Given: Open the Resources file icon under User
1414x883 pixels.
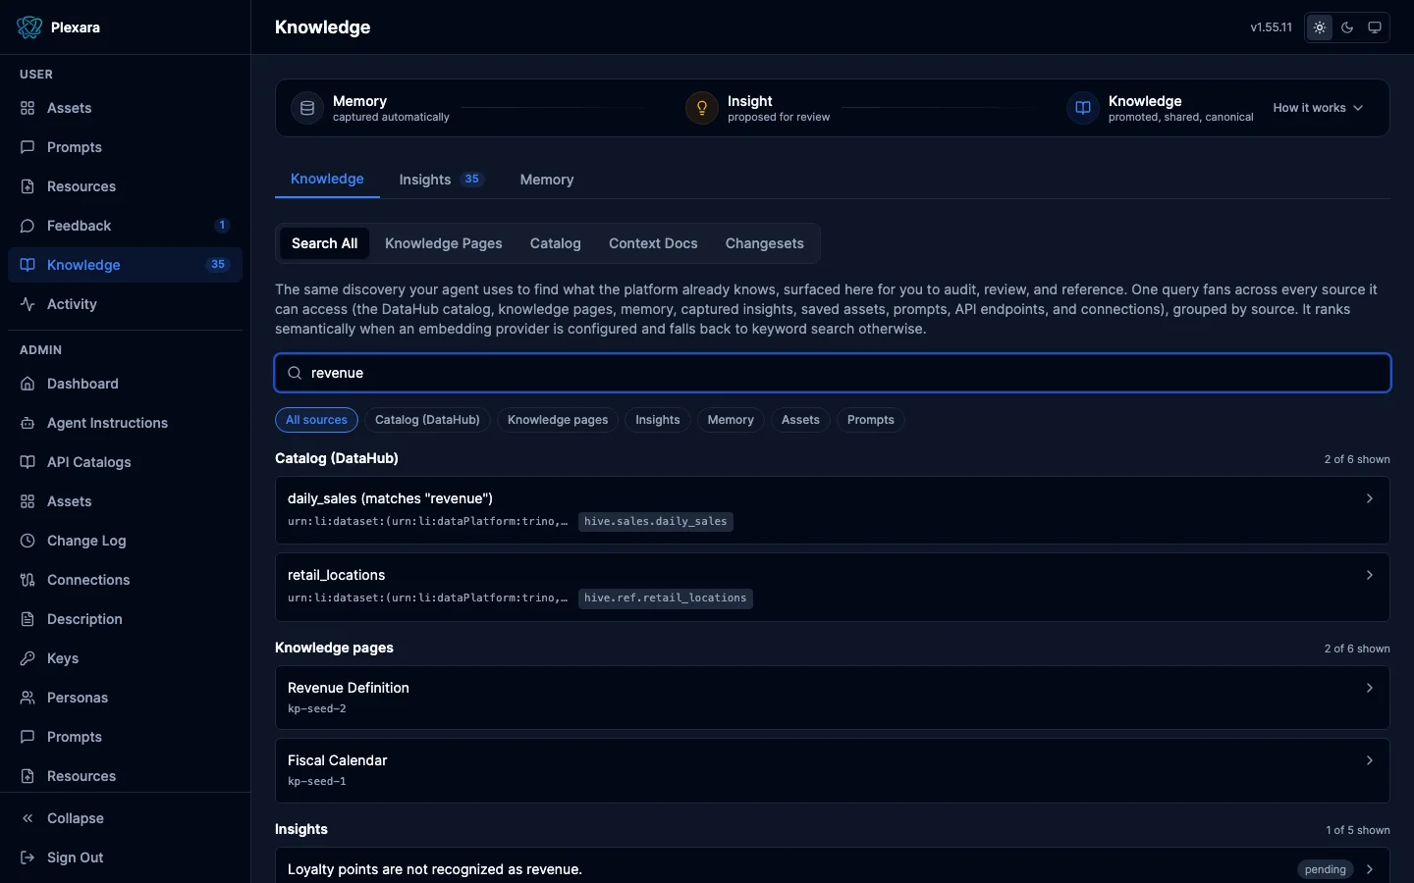Looking at the screenshot, I should pyautogui.click(x=27, y=186).
